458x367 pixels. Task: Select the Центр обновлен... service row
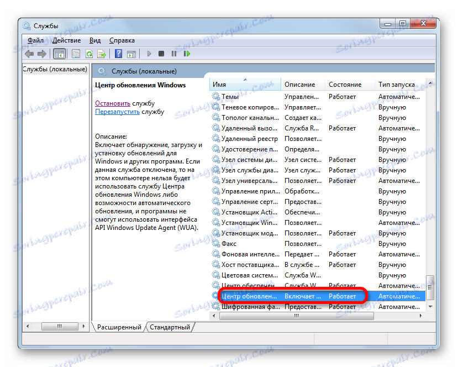click(x=318, y=296)
